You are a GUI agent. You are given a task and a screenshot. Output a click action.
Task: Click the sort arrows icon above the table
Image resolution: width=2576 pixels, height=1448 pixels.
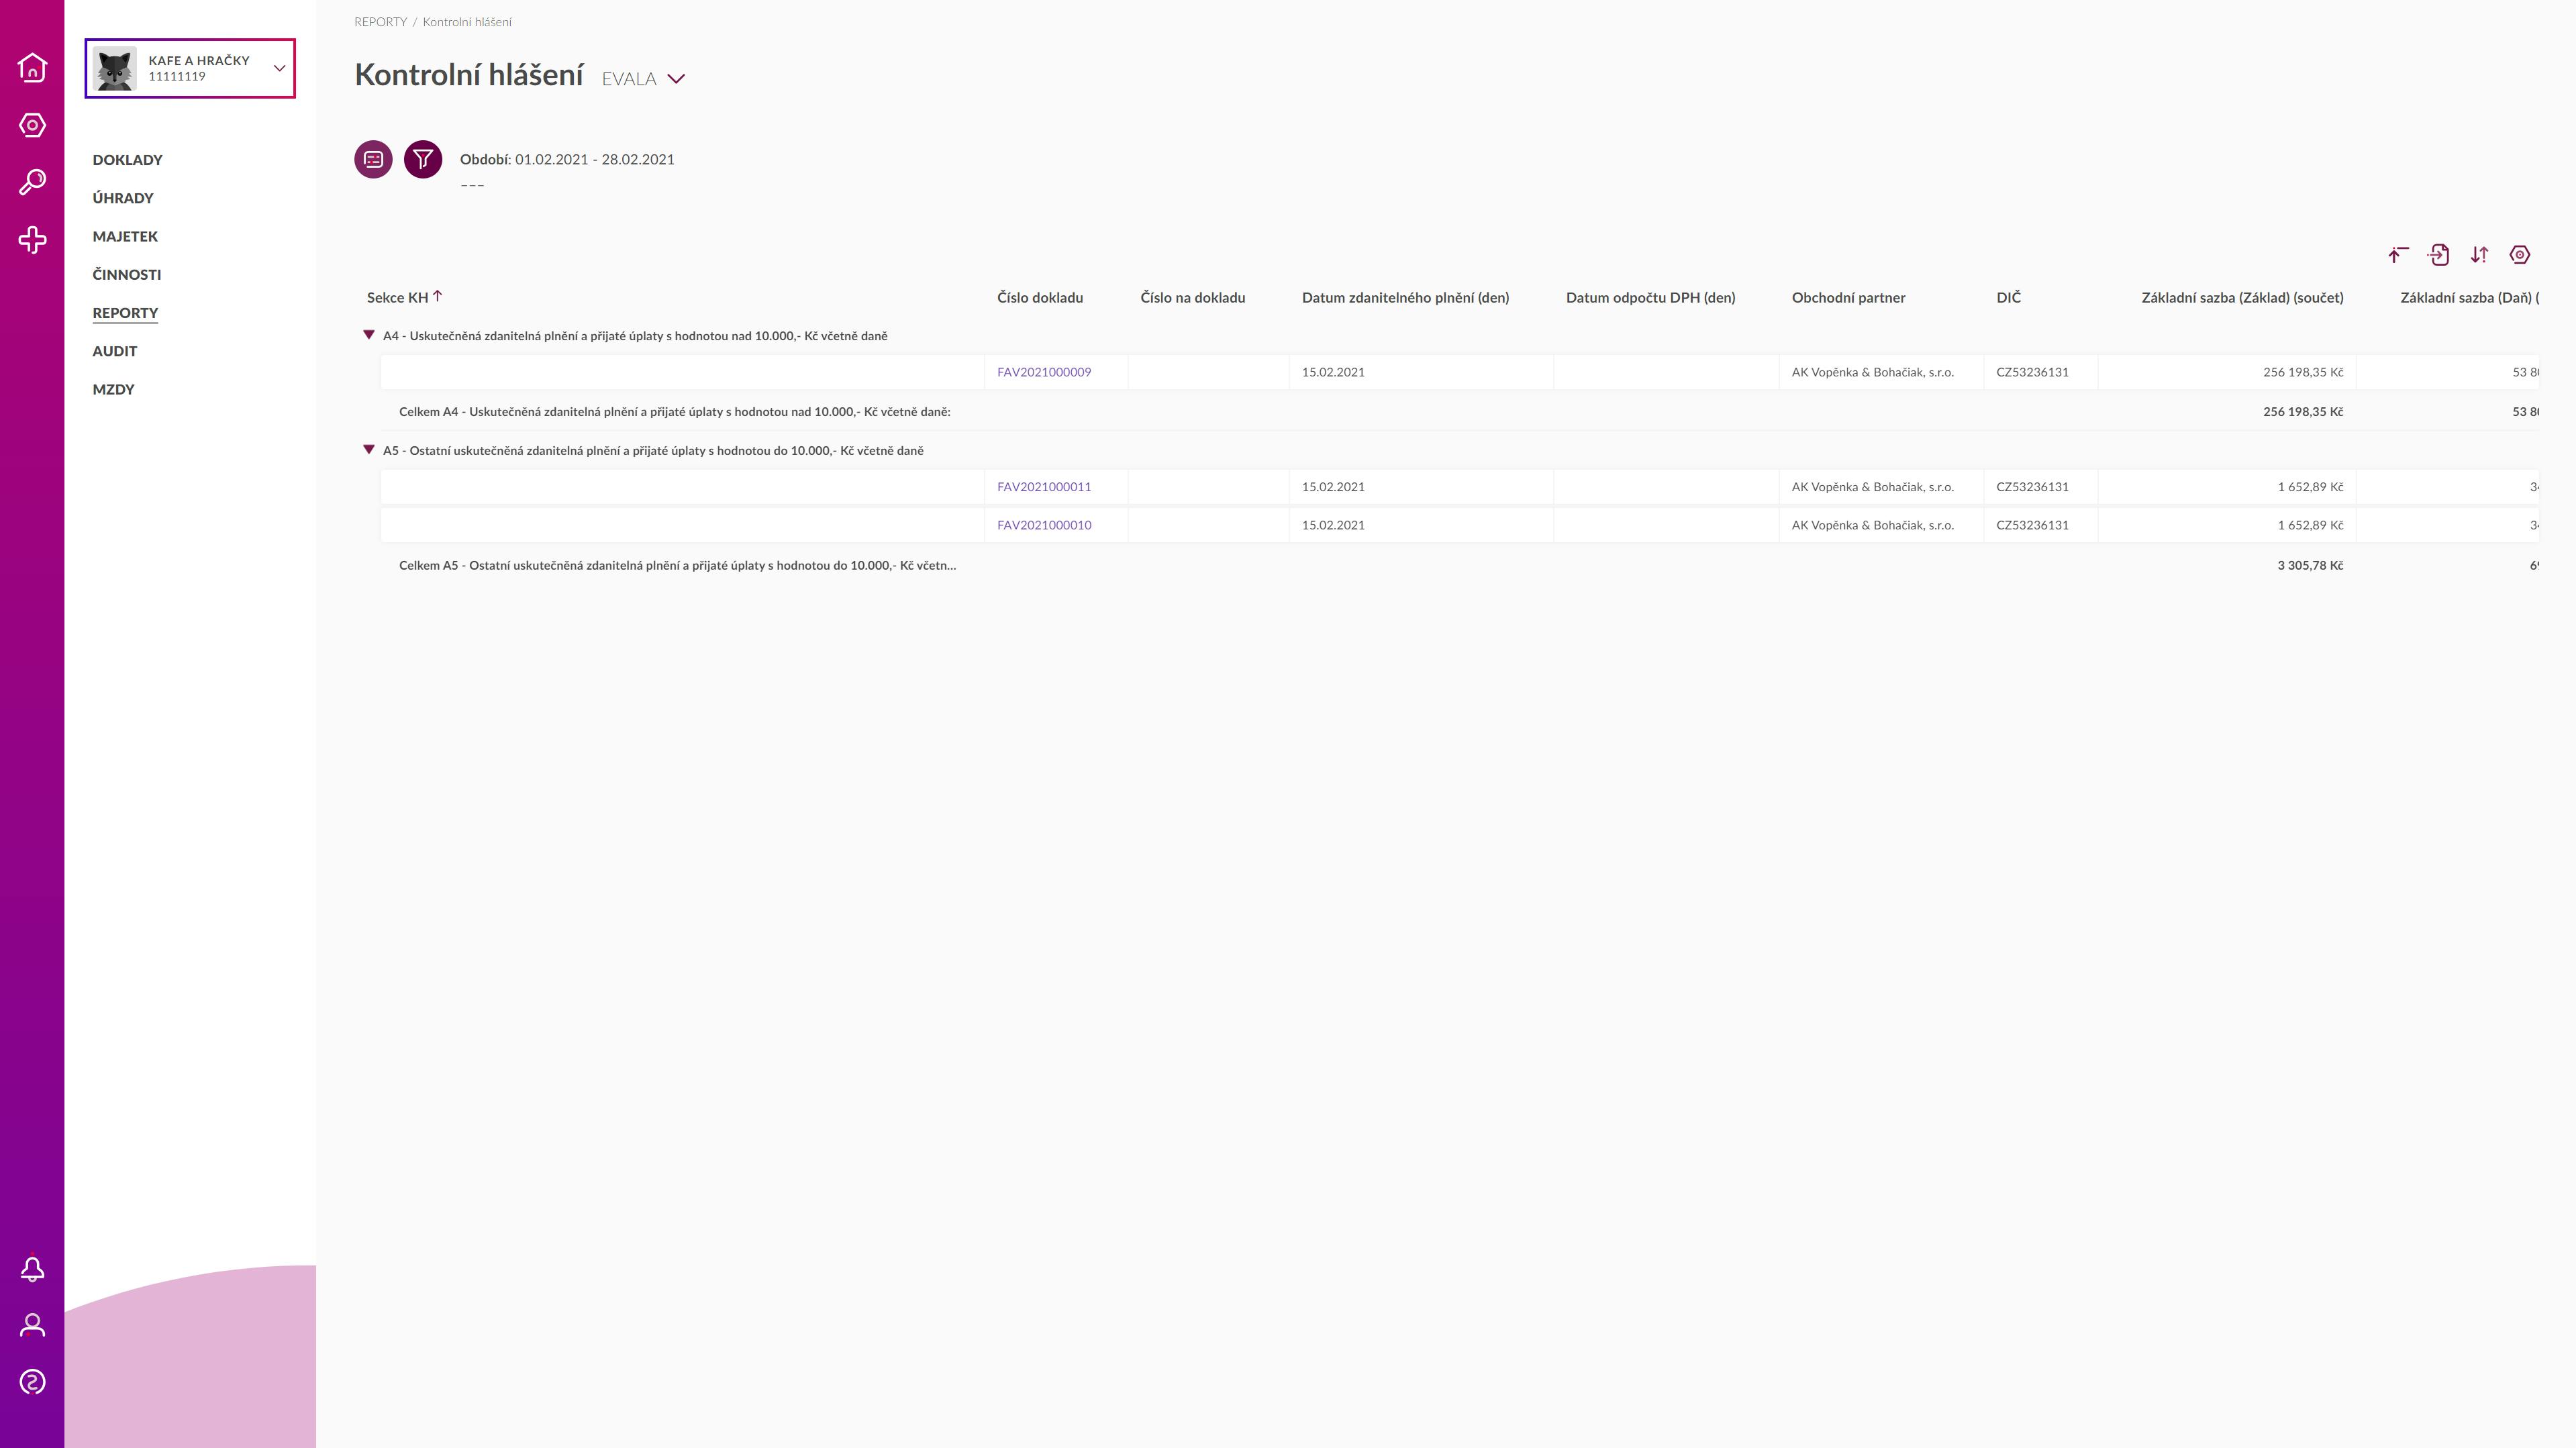pos(2479,255)
